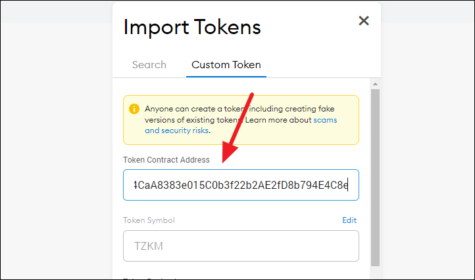
Task: Click the 'Token Symbol' label
Action: click(x=149, y=220)
